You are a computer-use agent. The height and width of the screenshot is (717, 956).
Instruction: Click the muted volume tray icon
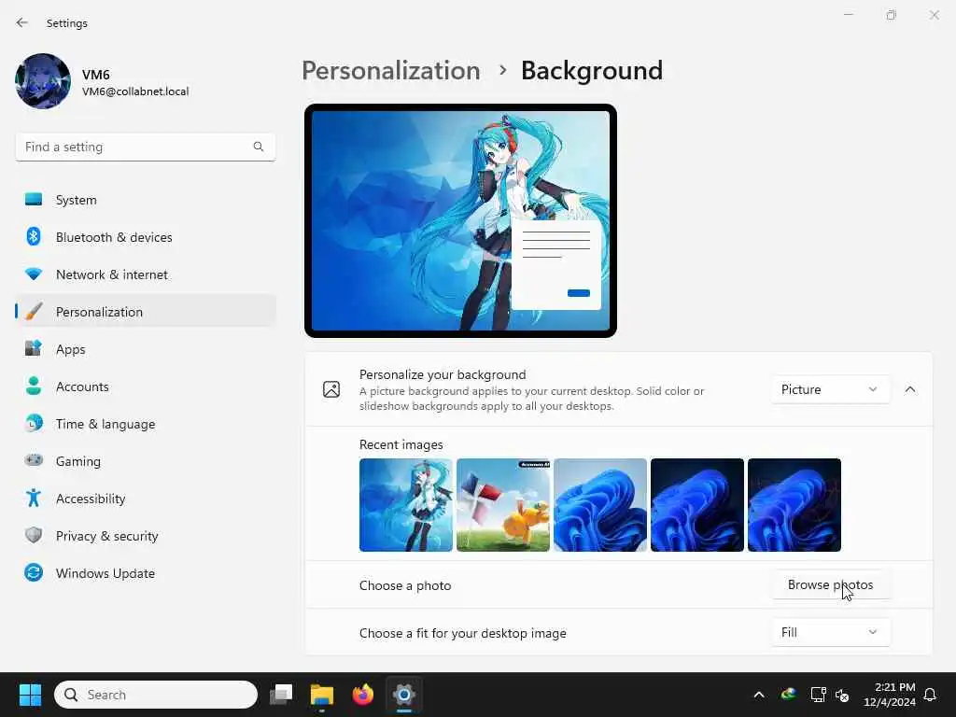(843, 695)
